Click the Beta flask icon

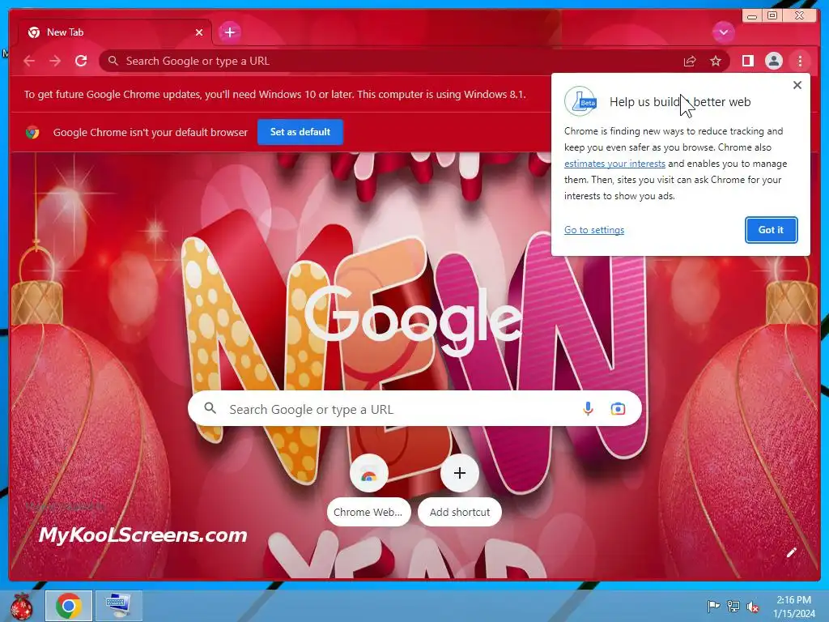(x=580, y=101)
